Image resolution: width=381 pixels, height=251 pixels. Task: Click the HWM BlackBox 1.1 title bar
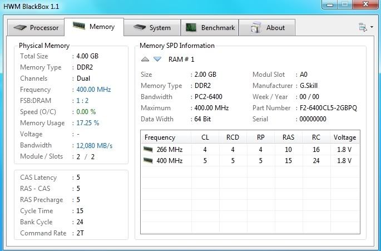pos(160,6)
